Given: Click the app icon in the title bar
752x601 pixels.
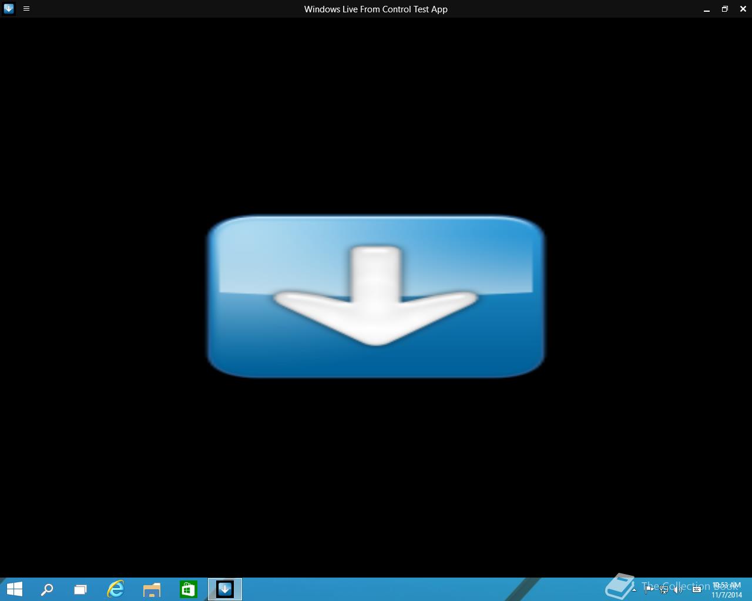Looking at the screenshot, I should (8, 9).
